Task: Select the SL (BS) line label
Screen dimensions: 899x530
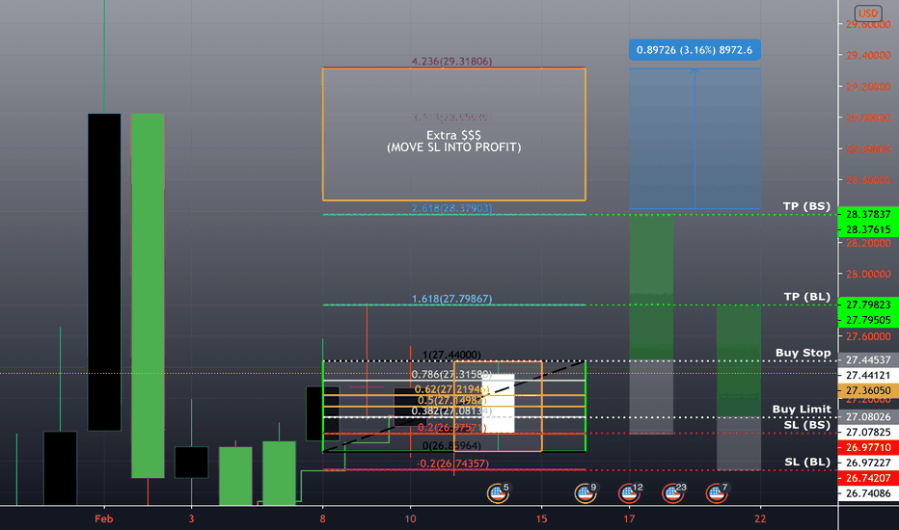Action: tap(807, 425)
